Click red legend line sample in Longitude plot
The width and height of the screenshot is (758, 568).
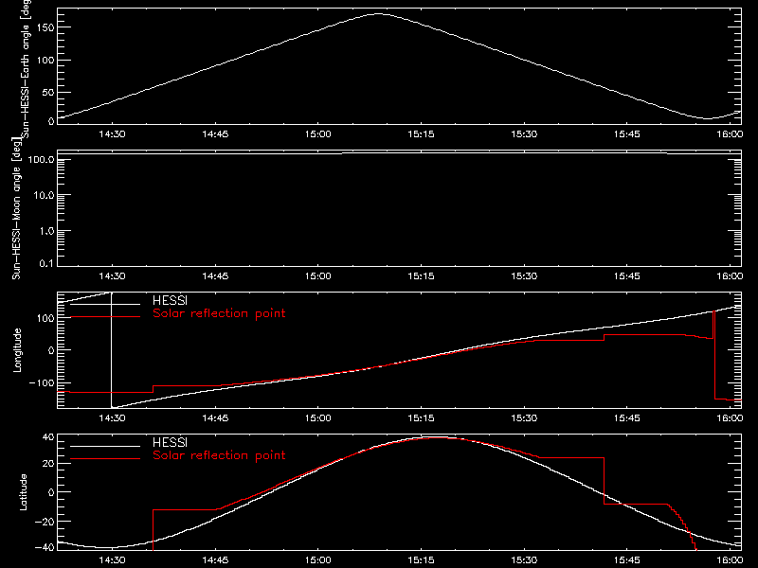pyautogui.click(x=105, y=317)
